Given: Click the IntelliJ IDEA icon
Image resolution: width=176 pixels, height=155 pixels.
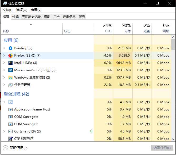Looking at the screenshot, I should 11,63.
